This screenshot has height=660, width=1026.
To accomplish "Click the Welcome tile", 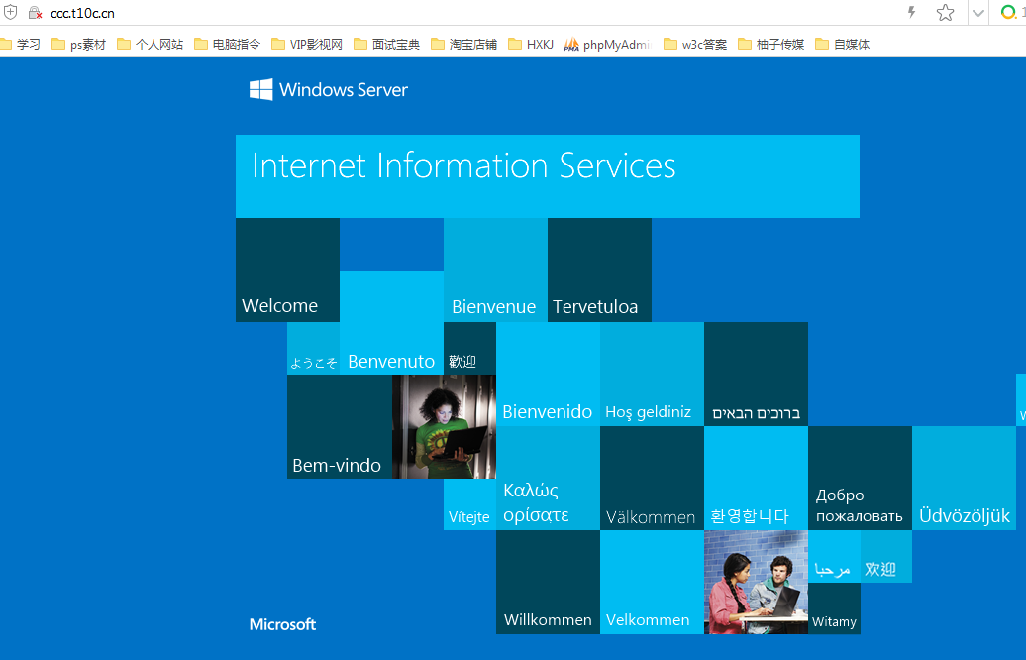I will (287, 270).
